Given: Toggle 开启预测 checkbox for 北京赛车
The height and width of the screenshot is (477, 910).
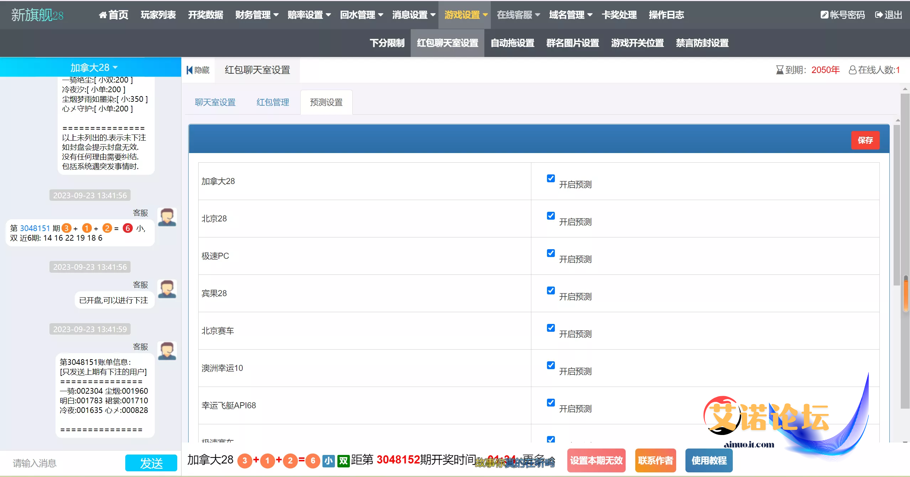Looking at the screenshot, I should tap(551, 328).
